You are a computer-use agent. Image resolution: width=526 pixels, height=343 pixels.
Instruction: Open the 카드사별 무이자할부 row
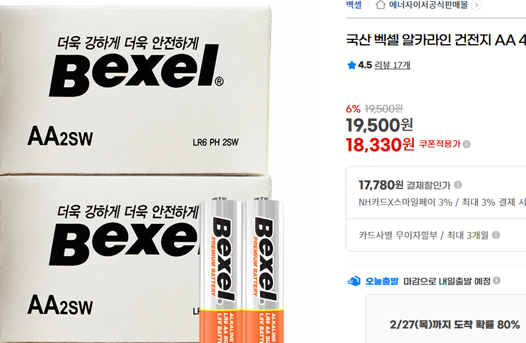pyautogui.click(x=436, y=235)
